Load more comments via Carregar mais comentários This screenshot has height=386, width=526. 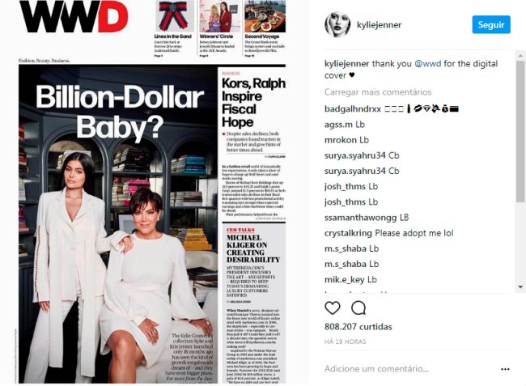(378, 92)
